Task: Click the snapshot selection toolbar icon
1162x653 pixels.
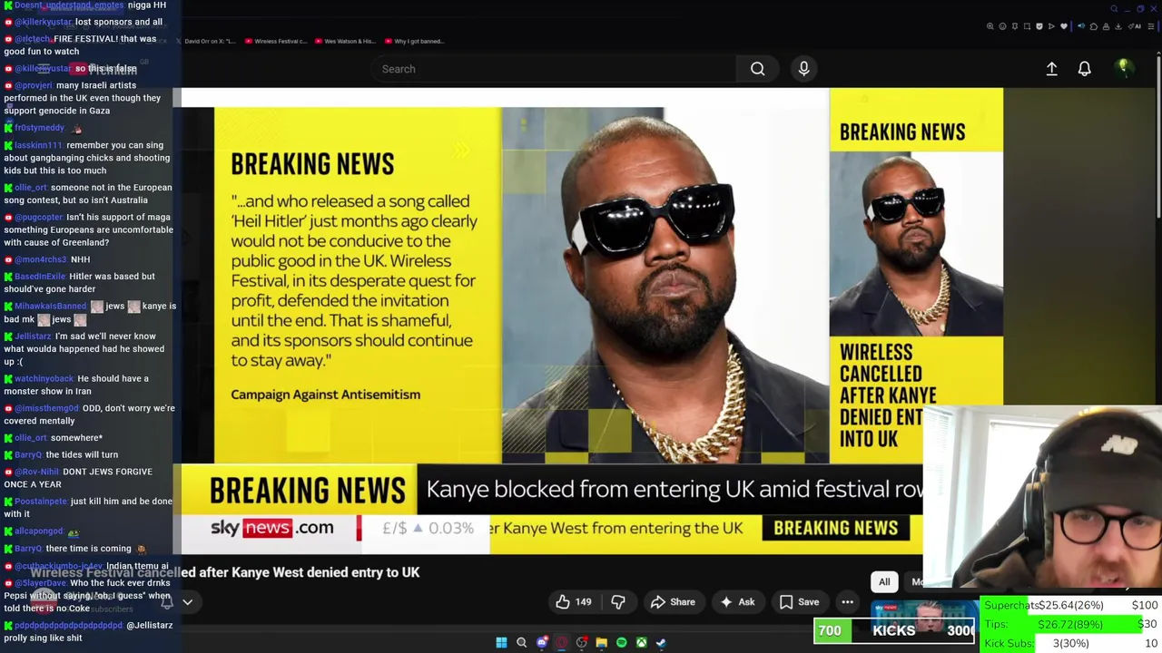Action: [x=1027, y=26]
